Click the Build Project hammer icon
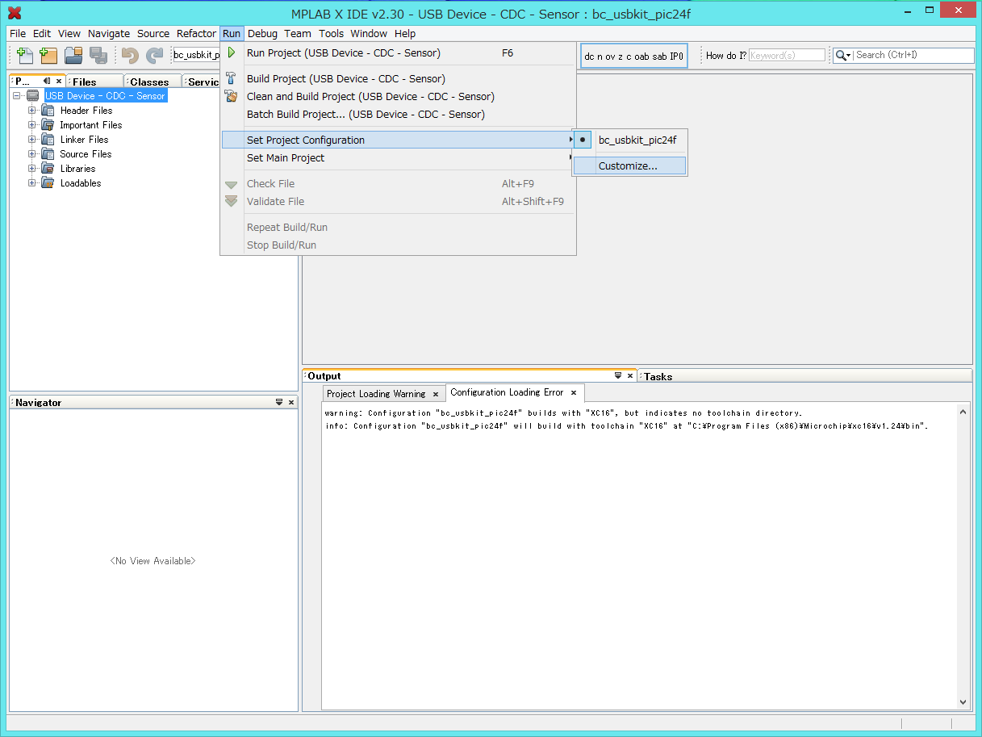Screen dimensions: 982x737 [x=232, y=79]
